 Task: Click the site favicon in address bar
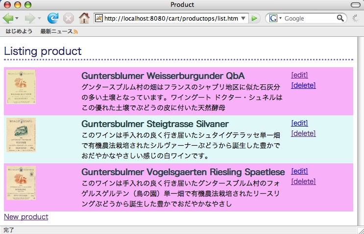tap(99, 19)
